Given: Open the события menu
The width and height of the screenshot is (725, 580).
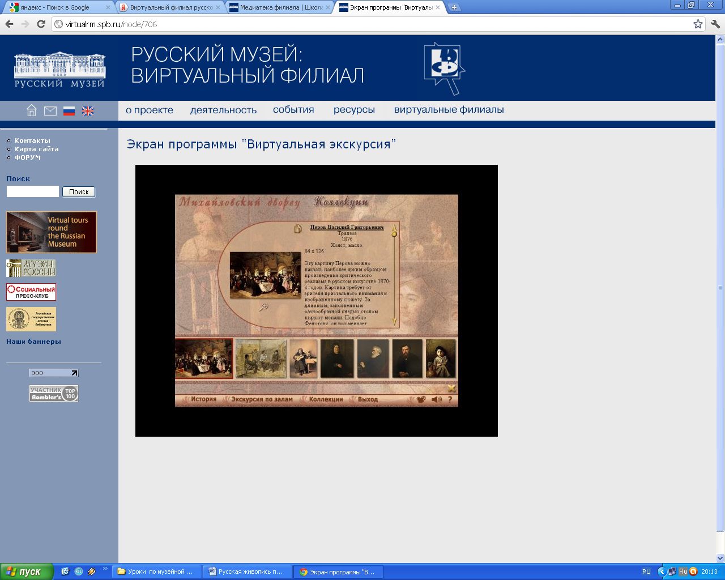Looking at the screenshot, I should click(293, 110).
